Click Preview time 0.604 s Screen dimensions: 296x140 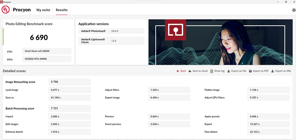coord(169,116)
